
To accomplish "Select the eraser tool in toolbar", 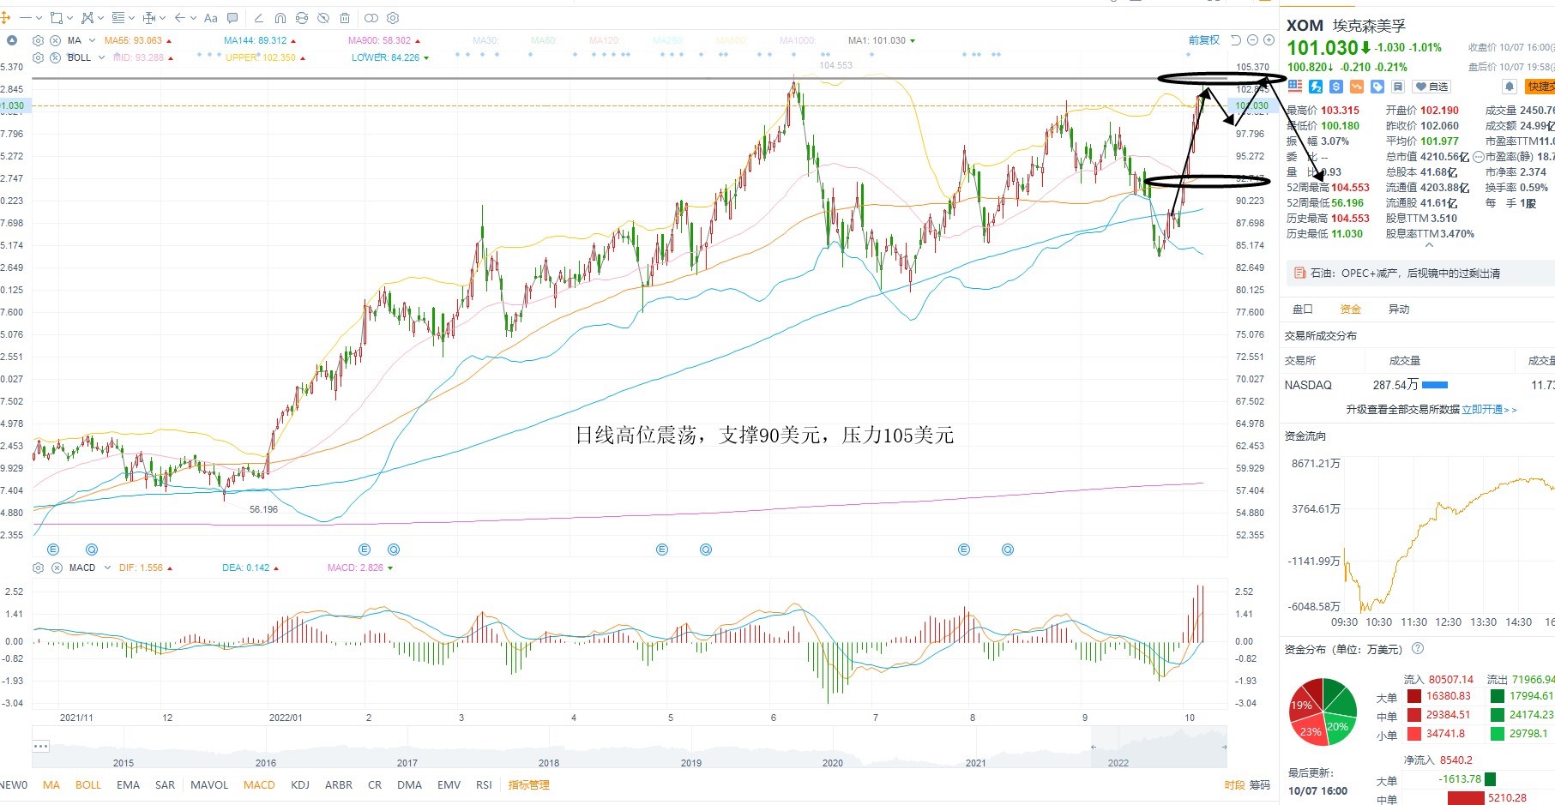I will (x=259, y=18).
